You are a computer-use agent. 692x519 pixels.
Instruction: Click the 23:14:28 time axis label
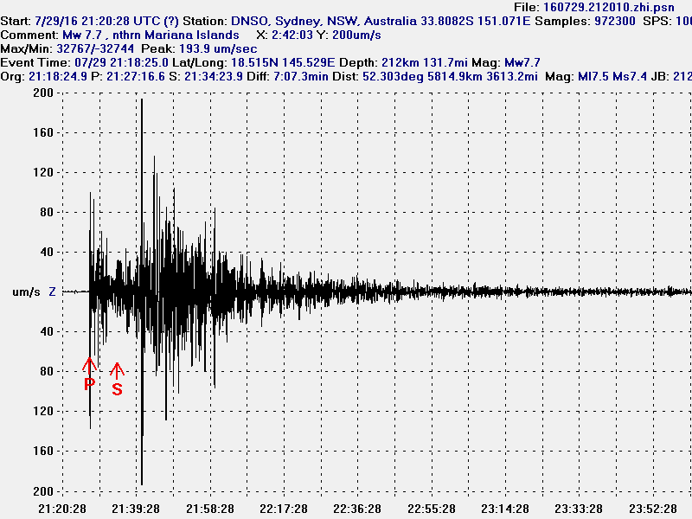point(505,509)
